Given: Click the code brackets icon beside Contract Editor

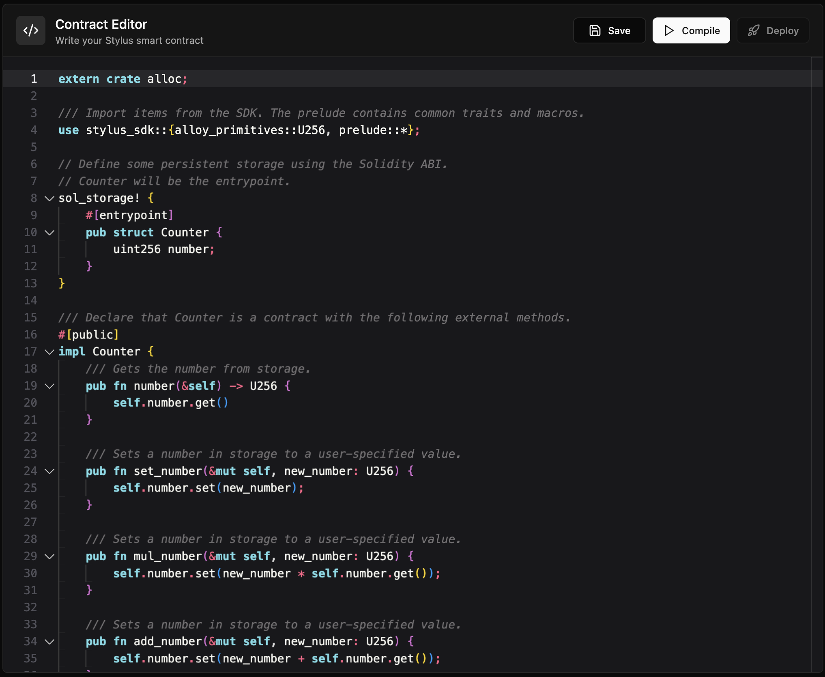Looking at the screenshot, I should 31,30.
